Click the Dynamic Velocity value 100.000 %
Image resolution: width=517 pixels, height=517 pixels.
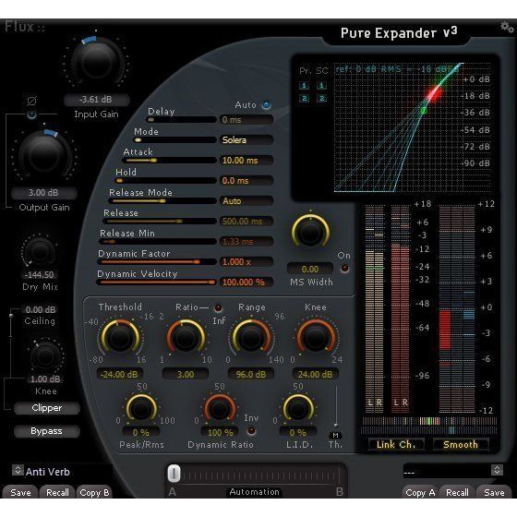[246, 283]
